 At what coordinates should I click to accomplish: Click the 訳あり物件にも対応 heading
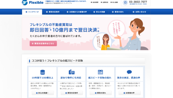pyautogui.click(x=71, y=78)
